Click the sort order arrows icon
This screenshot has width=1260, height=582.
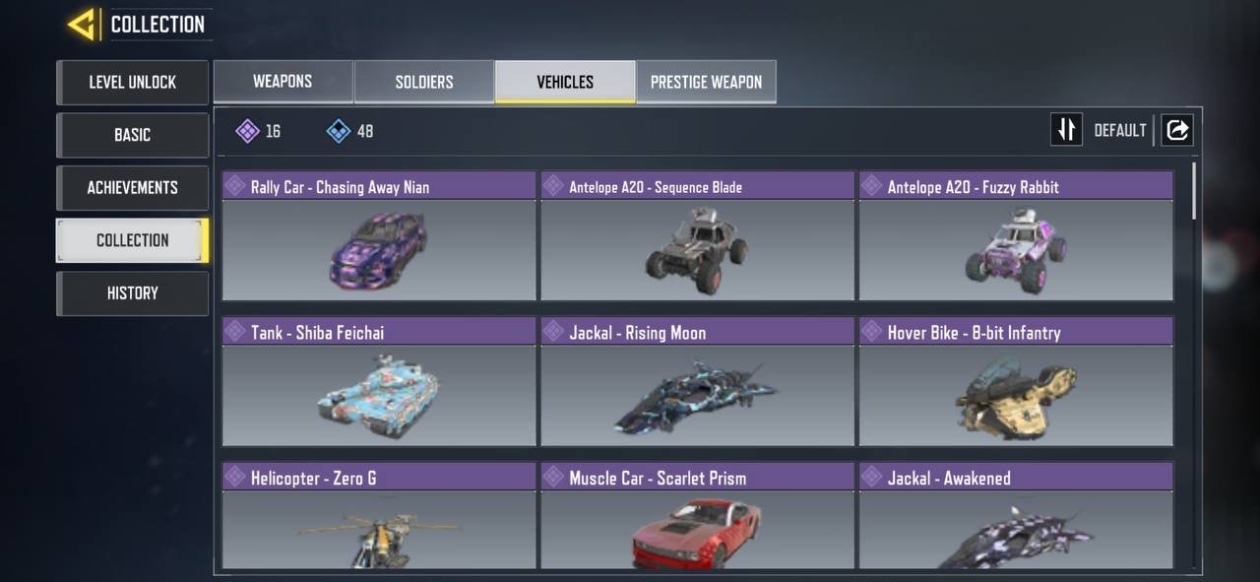tap(1066, 129)
